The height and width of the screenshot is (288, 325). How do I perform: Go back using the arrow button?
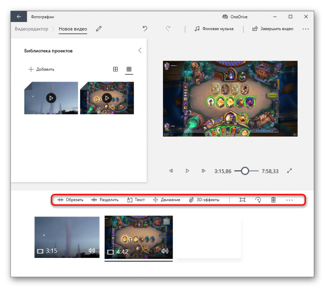pyautogui.click(x=19, y=17)
